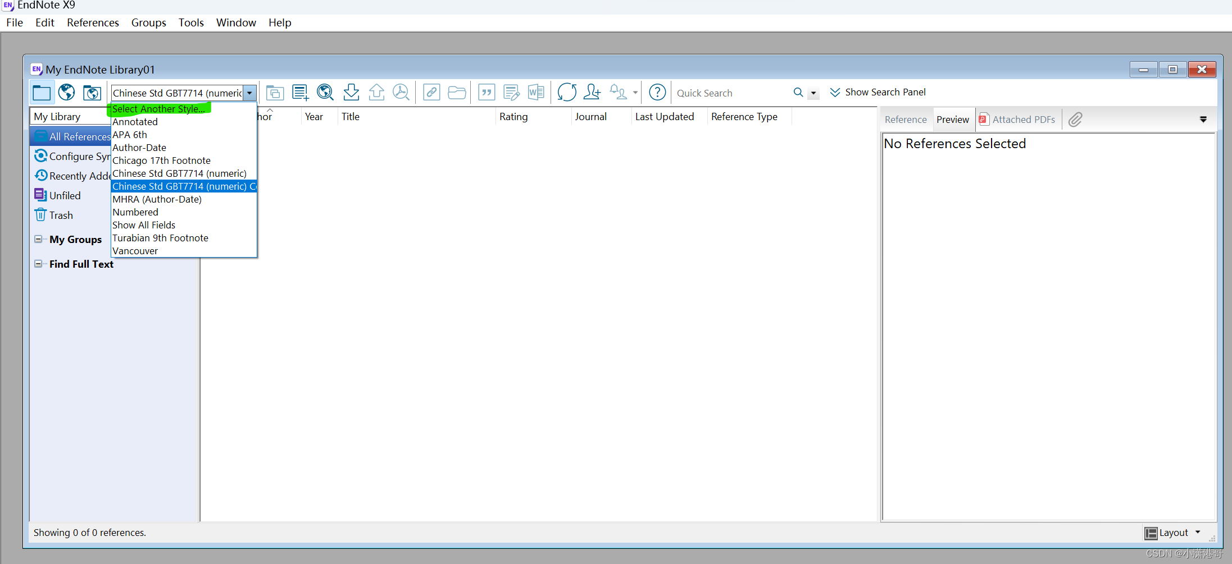1232x564 pixels.
Task: Open the Help menu
Action: (x=280, y=22)
